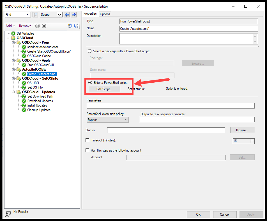This screenshot has height=221, width=267.
Task: Check 'Run this step as the following account'
Action: click(88, 150)
